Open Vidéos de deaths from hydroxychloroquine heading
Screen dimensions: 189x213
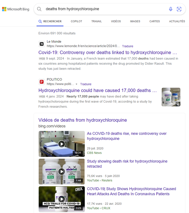pyautogui.click(x=82, y=120)
